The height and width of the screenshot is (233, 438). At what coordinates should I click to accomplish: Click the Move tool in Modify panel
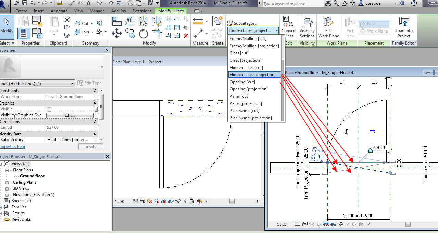tap(117, 33)
